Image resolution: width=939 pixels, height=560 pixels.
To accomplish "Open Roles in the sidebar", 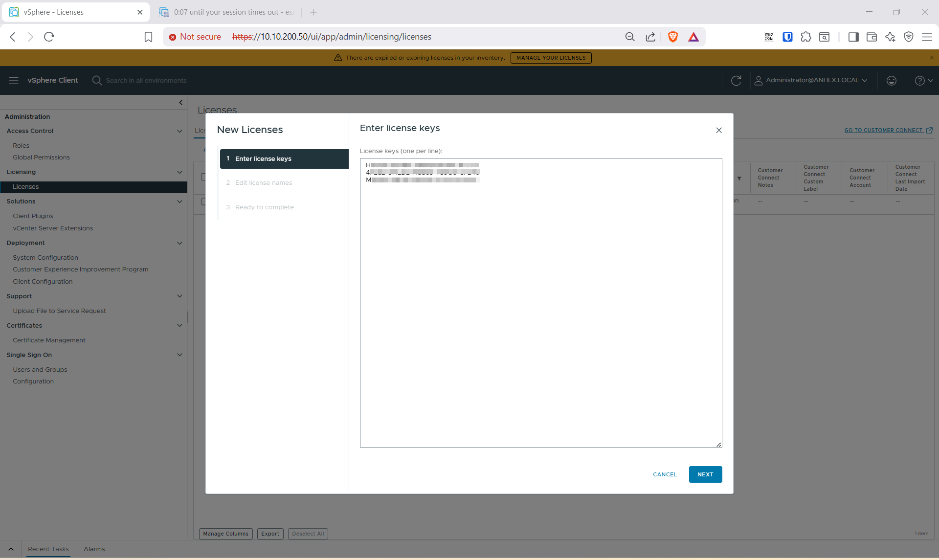I will 21,146.
